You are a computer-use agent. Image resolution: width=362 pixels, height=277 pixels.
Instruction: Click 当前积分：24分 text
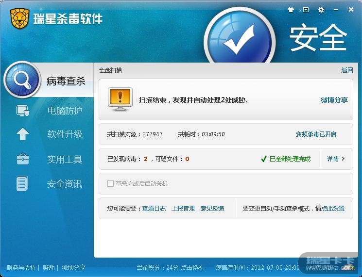157,268
